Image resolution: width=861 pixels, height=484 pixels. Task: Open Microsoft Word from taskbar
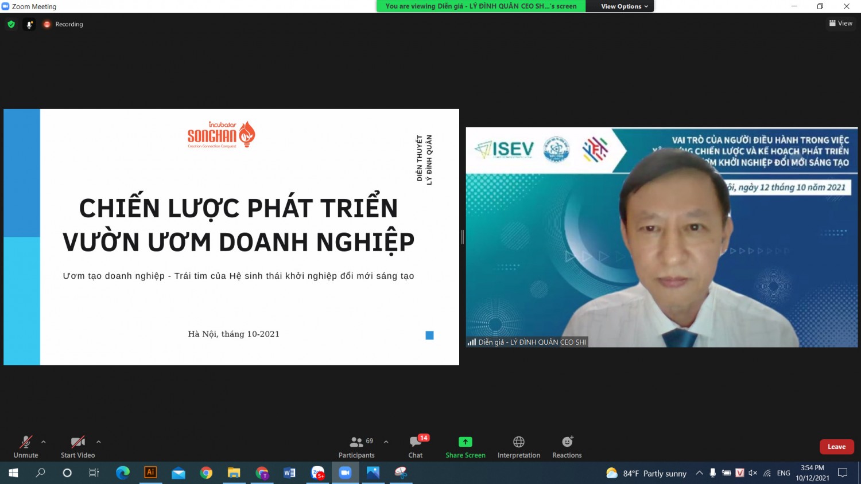(289, 473)
